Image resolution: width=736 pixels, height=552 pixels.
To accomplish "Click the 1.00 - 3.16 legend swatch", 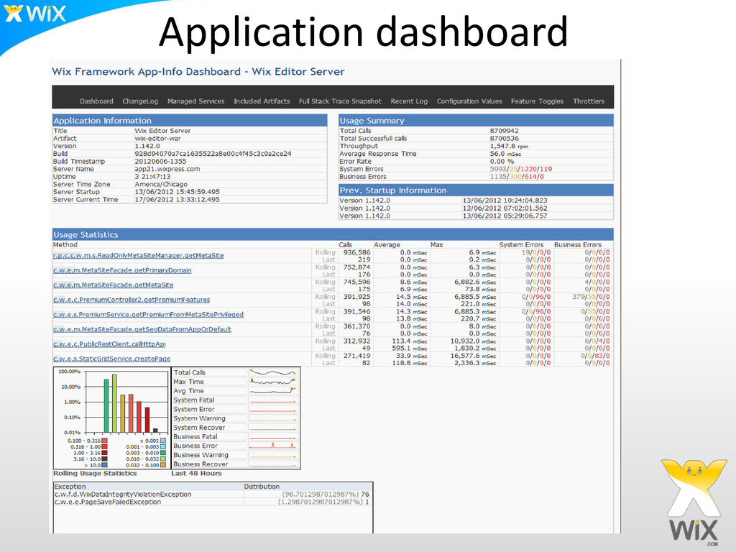I will [105, 453].
